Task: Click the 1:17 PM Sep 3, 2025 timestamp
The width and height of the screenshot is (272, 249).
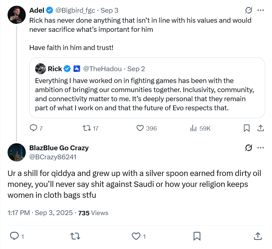Action: coord(40,213)
